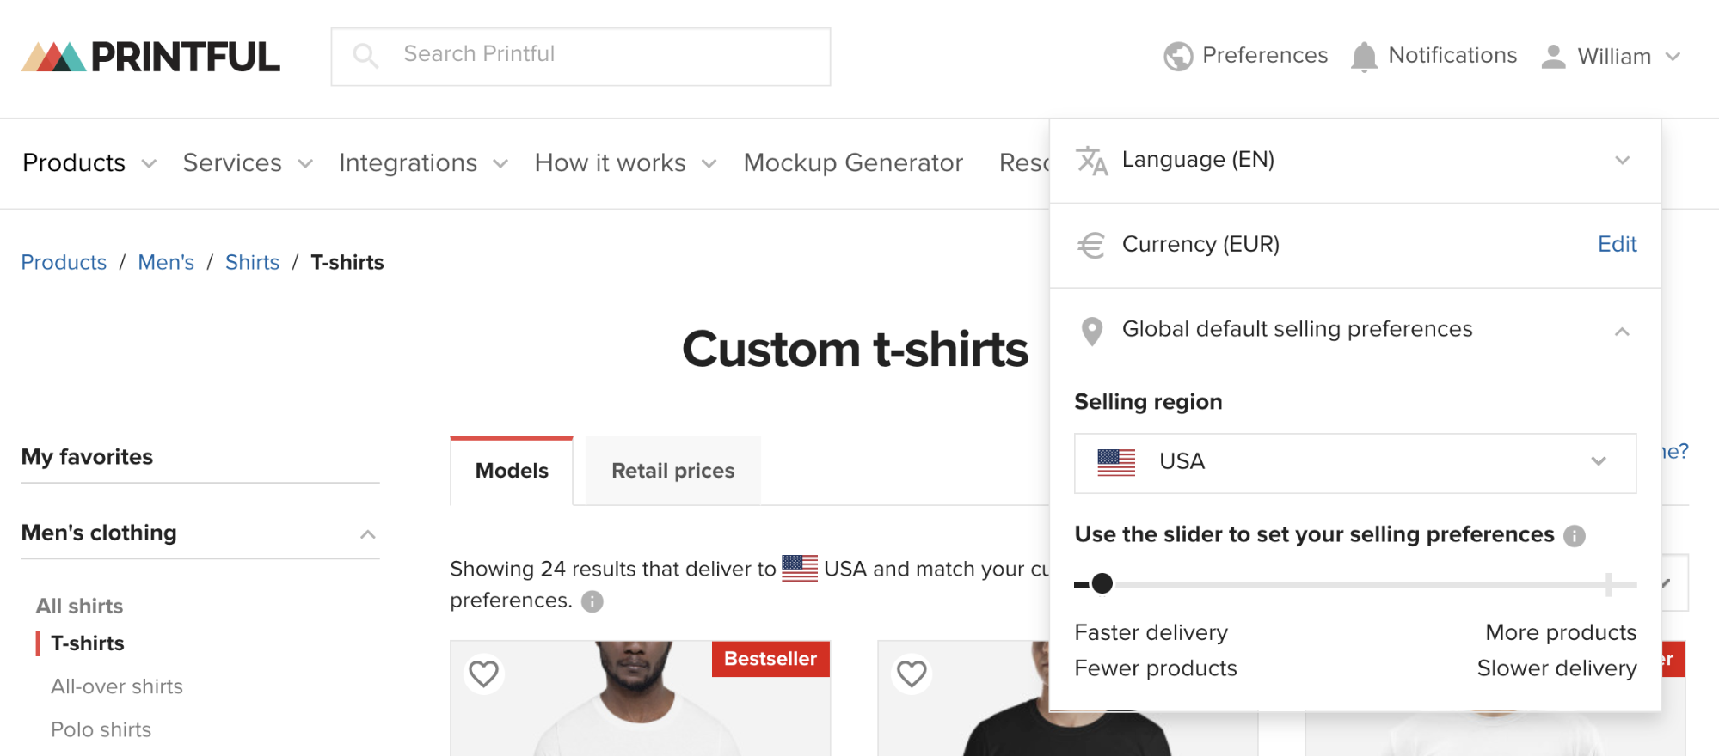Switch to the Retail prices tab
The height and width of the screenshot is (756, 1719).
pos(673,471)
